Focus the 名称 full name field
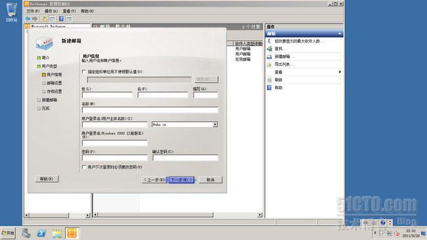 [x=150, y=110]
